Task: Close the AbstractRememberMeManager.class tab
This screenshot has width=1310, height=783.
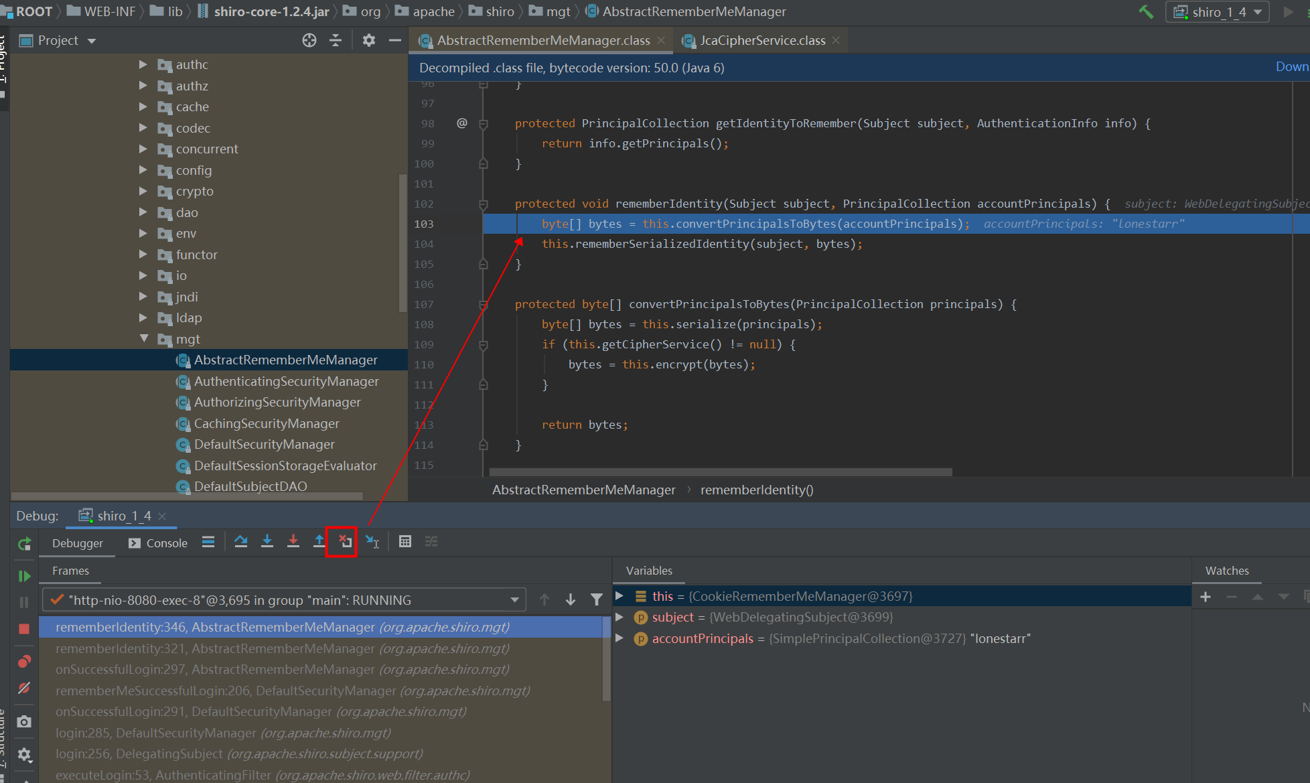Action: pos(661,40)
